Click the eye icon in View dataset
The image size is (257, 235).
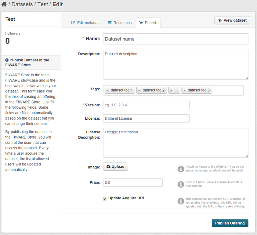220,20
